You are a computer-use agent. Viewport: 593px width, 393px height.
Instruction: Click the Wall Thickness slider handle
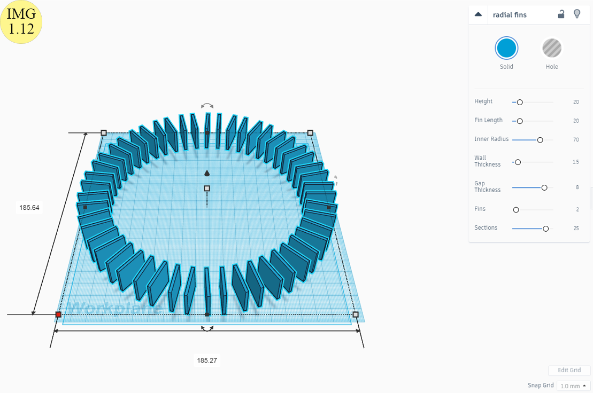(x=518, y=162)
